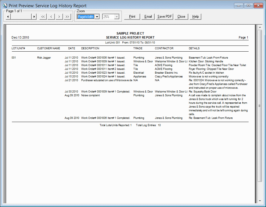Click detail Kitchen Door: Sticking Handle

tap(206, 61)
